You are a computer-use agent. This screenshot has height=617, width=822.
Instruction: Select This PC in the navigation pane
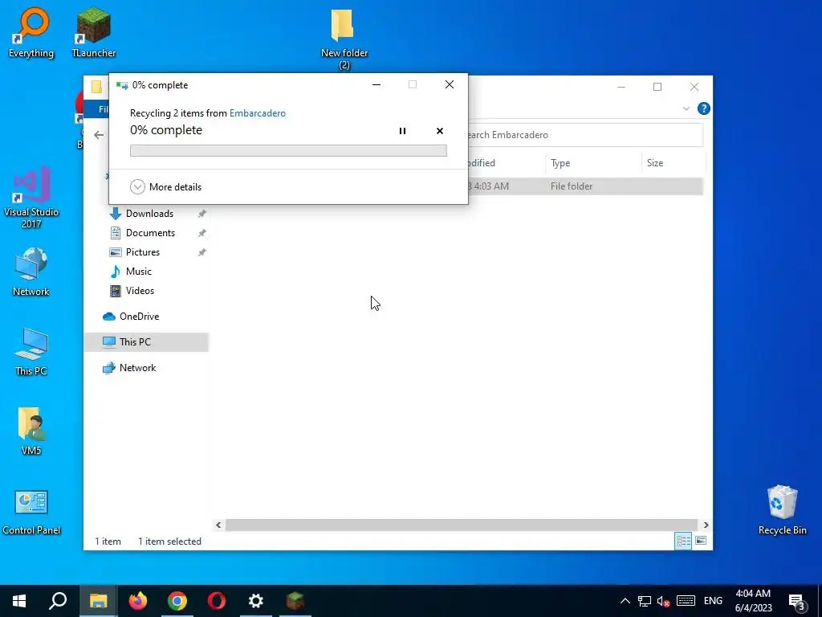pos(146,342)
